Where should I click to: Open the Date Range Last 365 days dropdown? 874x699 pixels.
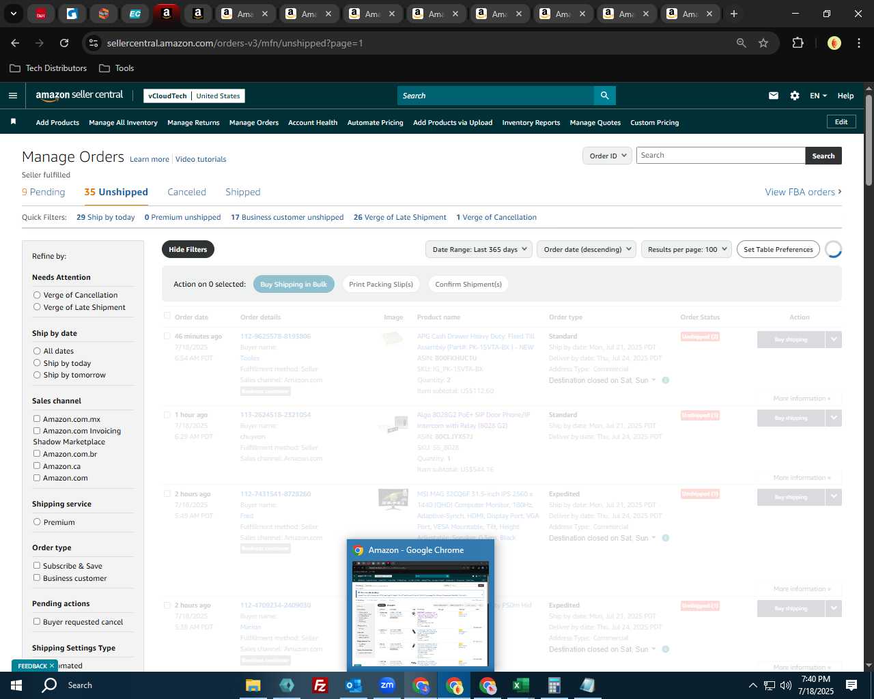coord(479,249)
